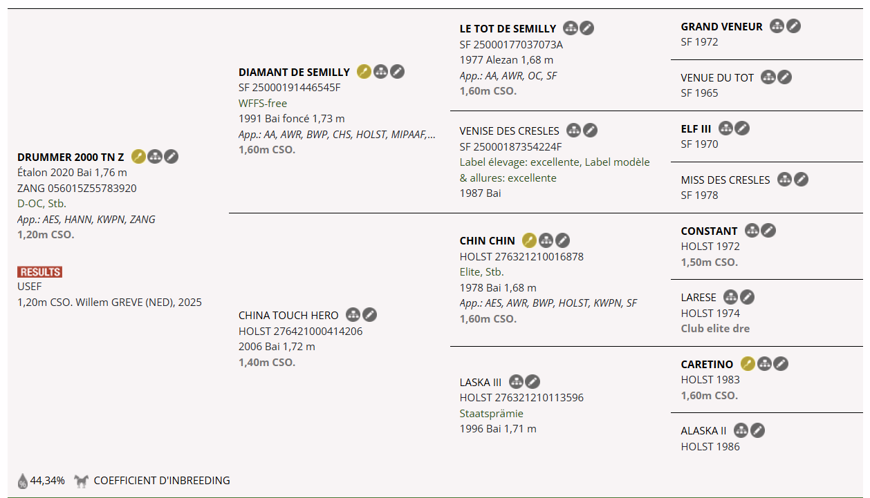This screenshot has width=870, height=498.
Task: Click the 44,34% blood percentage indicator
Action: pos(41,481)
